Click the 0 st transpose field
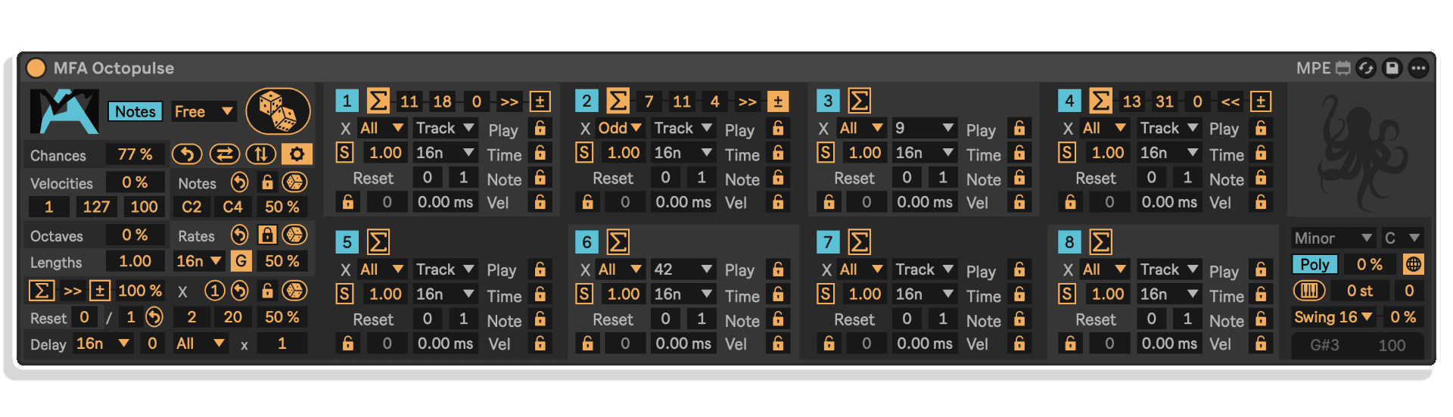This screenshot has height=417, width=1453. pos(1360,291)
